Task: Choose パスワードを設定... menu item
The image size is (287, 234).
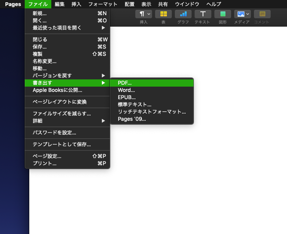Action: coord(67,133)
